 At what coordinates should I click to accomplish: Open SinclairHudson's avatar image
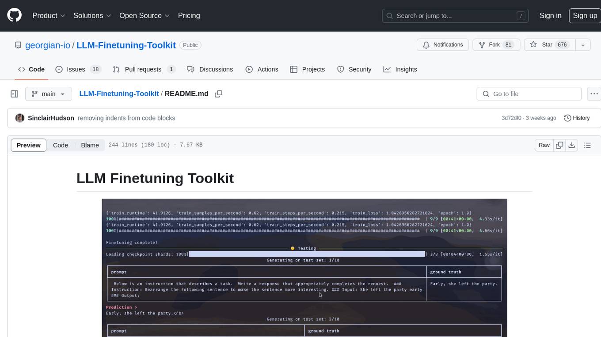[19, 118]
